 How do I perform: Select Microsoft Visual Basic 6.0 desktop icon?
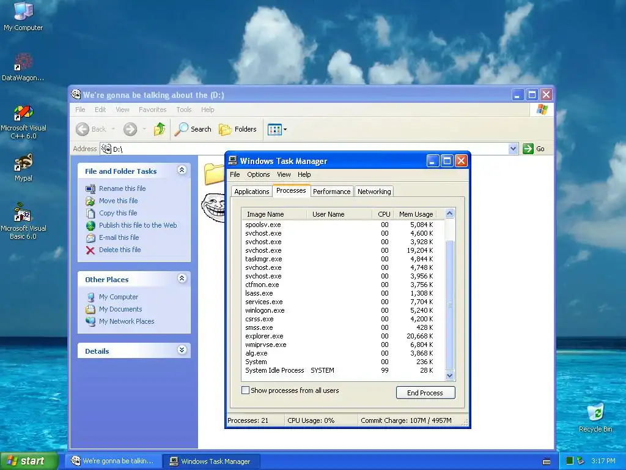(23, 221)
